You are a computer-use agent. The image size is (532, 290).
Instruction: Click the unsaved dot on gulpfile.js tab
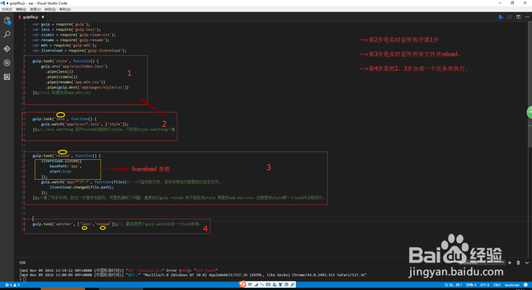coord(43,17)
